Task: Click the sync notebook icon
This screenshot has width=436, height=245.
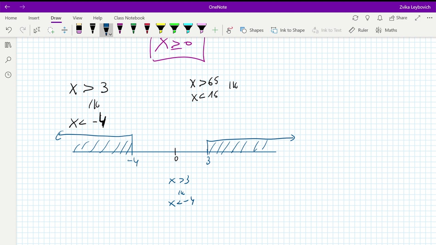Action: (x=355, y=18)
